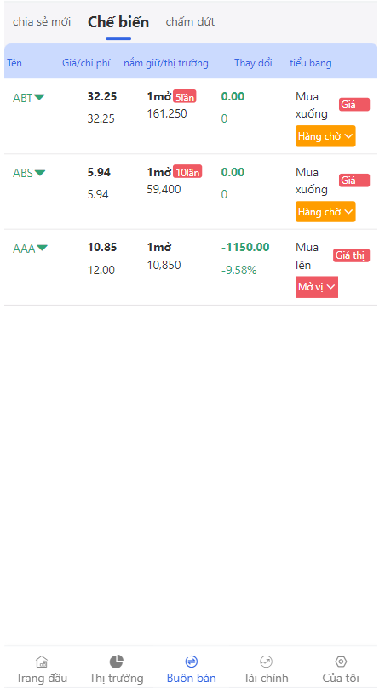
Task: Expand Mở vị dropdown for AAA
Action: pos(317,287)
